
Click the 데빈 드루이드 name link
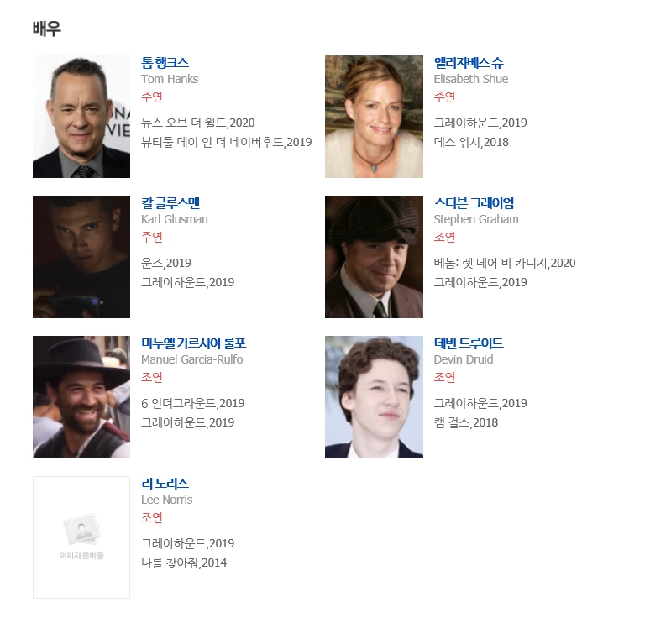pyautogui.click(x=469, y=343)
